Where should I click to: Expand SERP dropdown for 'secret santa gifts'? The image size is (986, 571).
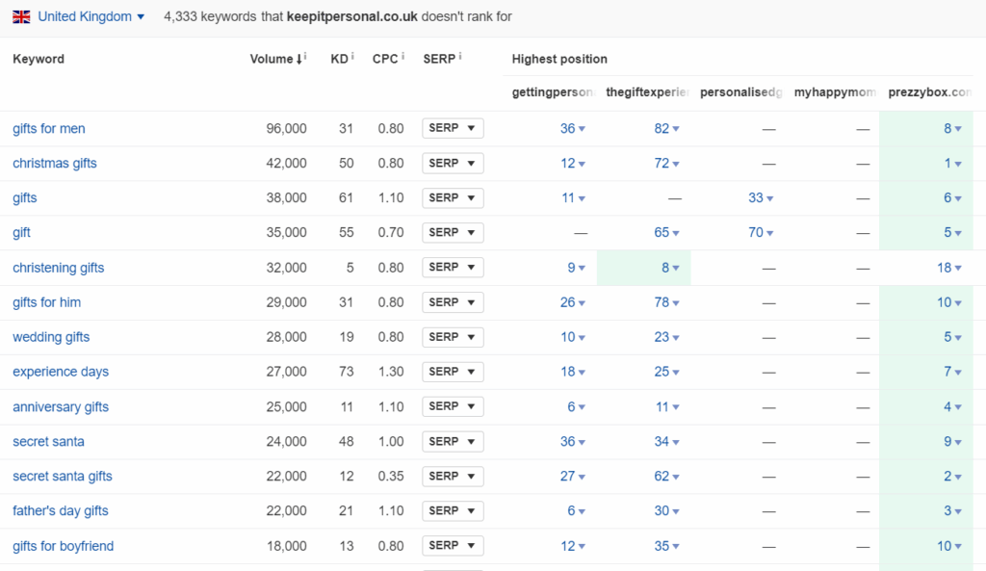pos(453,476)
